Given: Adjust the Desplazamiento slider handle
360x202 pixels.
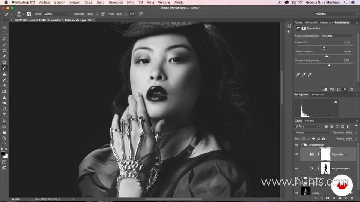Looking at the screenshot, I should tap(327, 56).
